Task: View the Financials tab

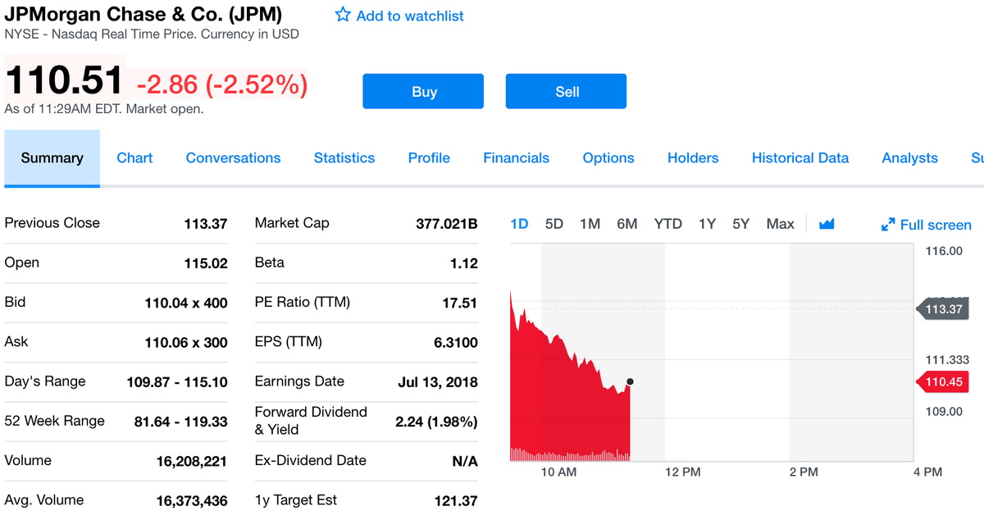Action: (x=516, y=157)
